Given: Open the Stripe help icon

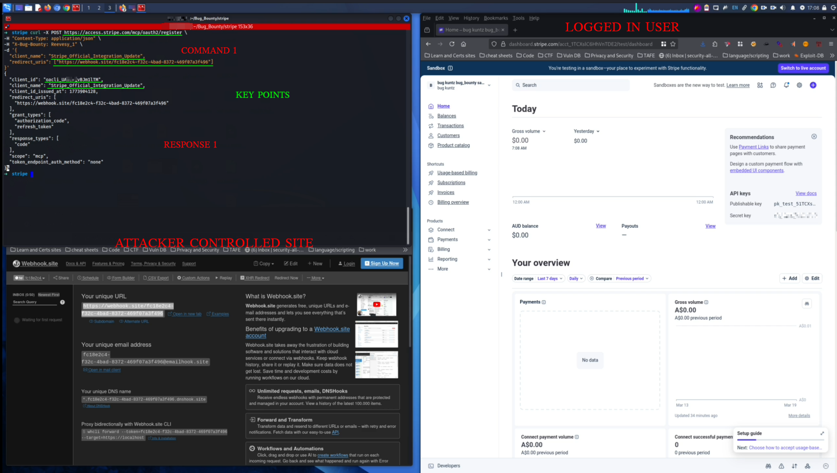Looking at the screenshot, I should point(773,85).
